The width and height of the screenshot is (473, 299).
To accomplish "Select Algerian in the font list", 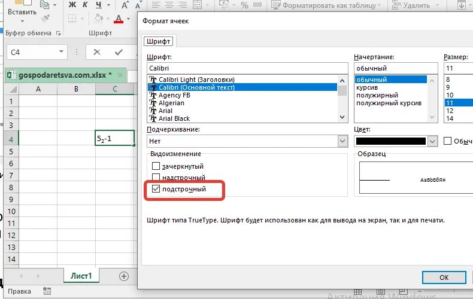I will pyautogui.click(x=171, y=103).
